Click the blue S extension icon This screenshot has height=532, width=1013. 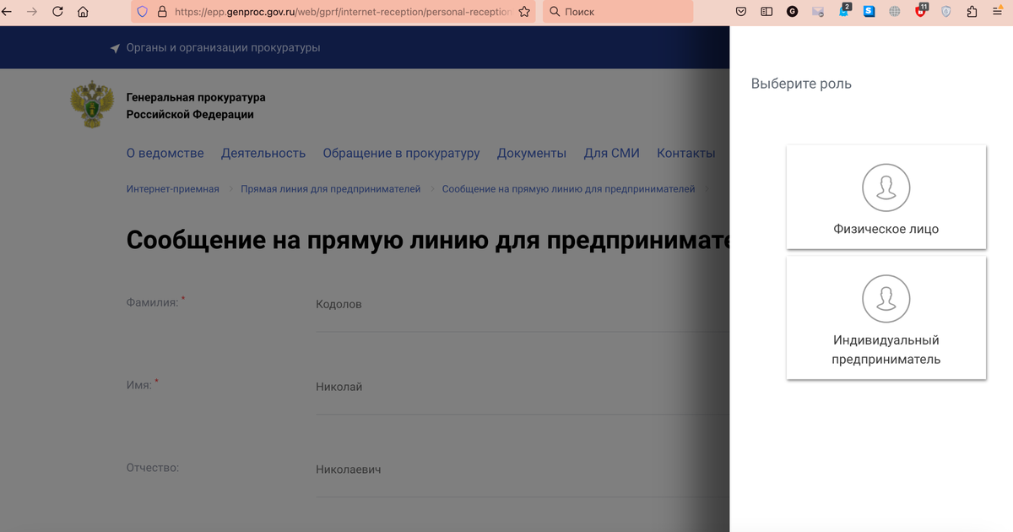tap(869, 12)
